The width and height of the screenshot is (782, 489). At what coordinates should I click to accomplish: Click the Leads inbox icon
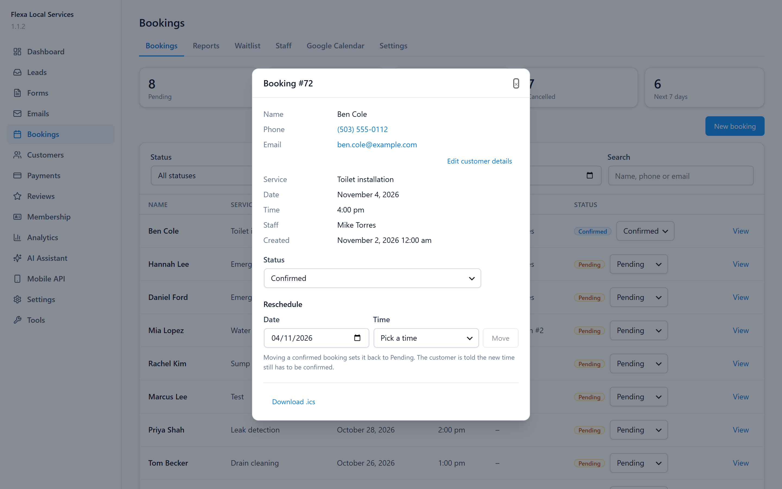pyautogui.click(x=17, y=73)
